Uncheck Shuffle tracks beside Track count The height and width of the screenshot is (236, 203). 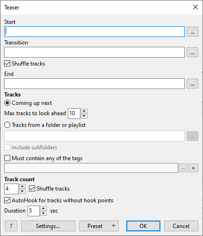32,189
